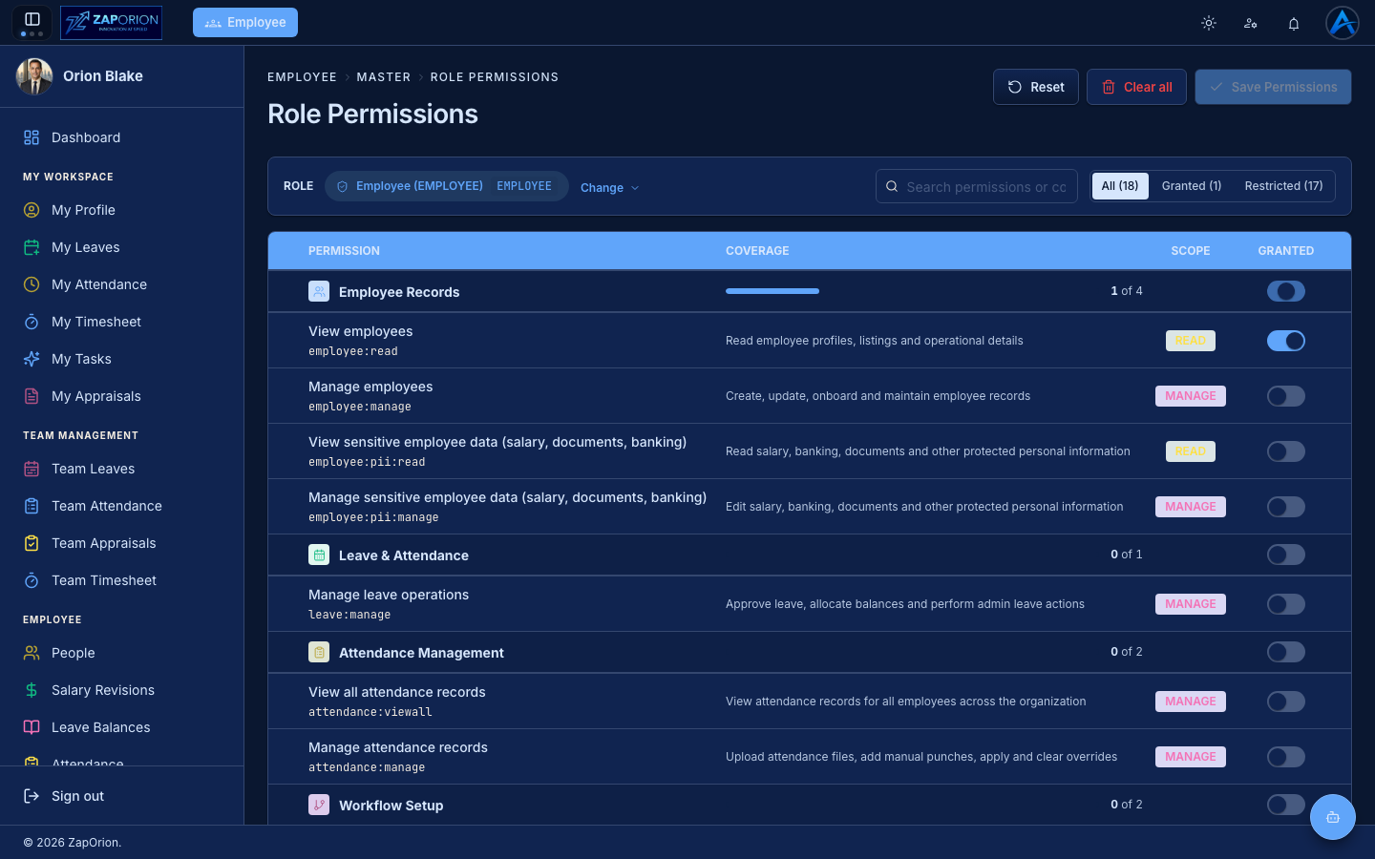Click the Leave Balances book icon
Screen dimensions: 1375x859
(32, 727)
